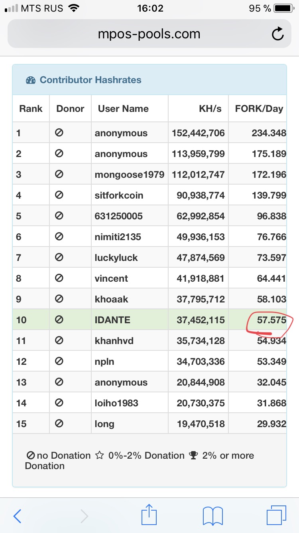Tap the mpos-pools.com address bar
This screenshot has height=533, width=299.
149,34
